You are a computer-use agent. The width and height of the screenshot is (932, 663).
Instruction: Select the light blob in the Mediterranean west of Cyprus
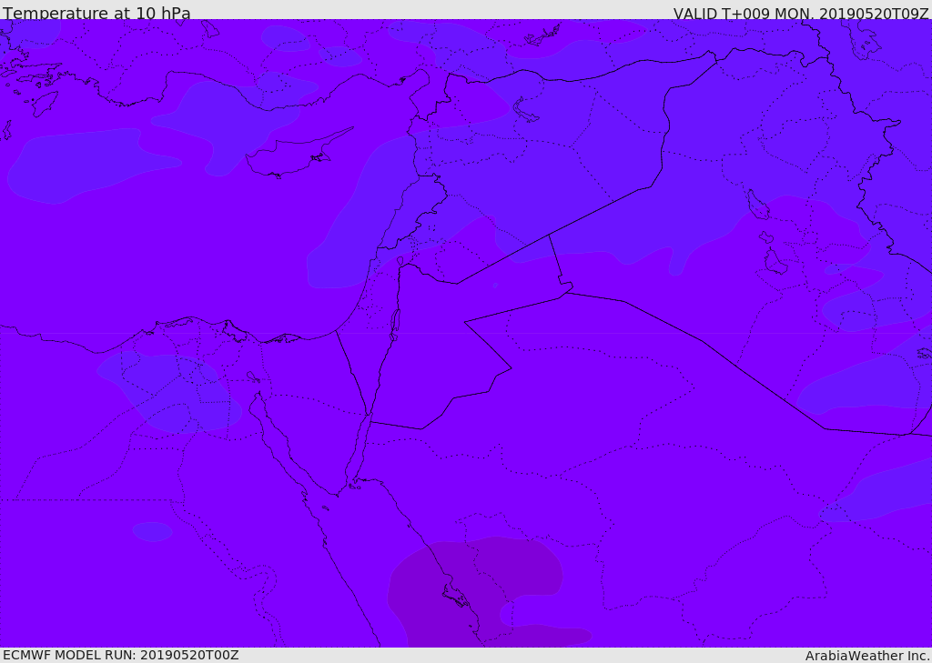89,166
